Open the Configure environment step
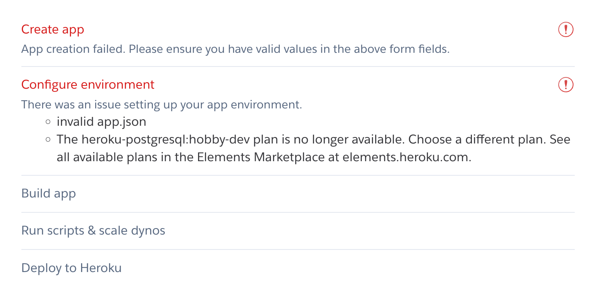Image resolution: width=605 pixels, height=295 pixels. (x=88, y=85)
